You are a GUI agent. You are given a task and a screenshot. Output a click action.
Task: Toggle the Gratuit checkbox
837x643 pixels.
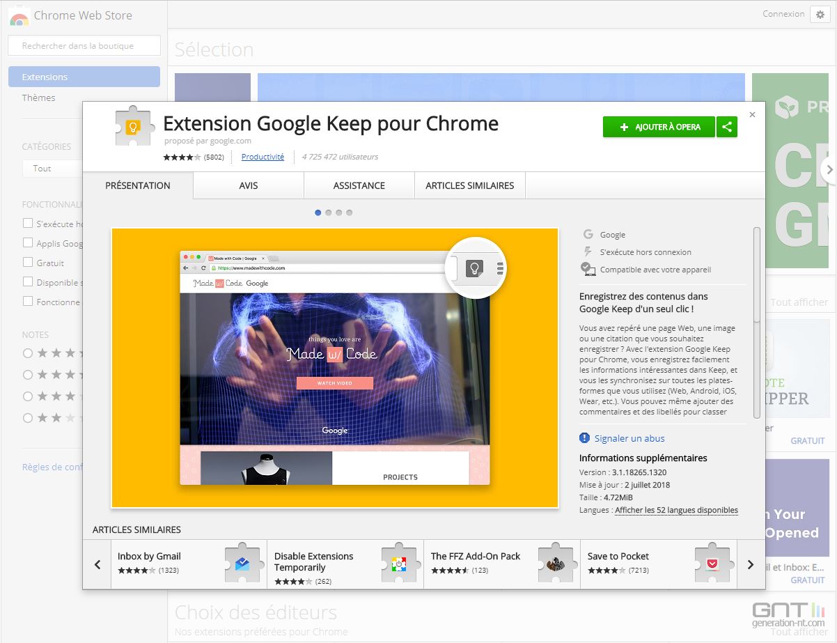tap(28, 263)
